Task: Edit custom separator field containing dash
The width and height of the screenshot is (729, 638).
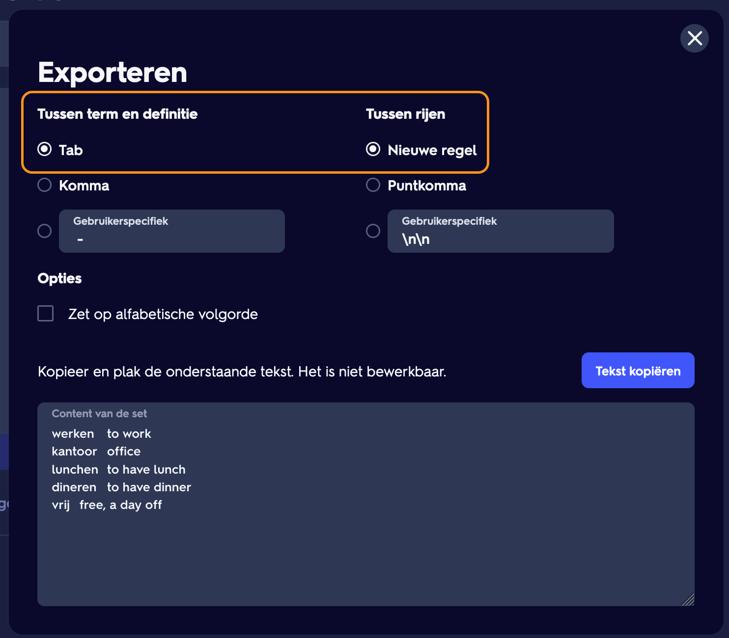Action: pos(172,231)
